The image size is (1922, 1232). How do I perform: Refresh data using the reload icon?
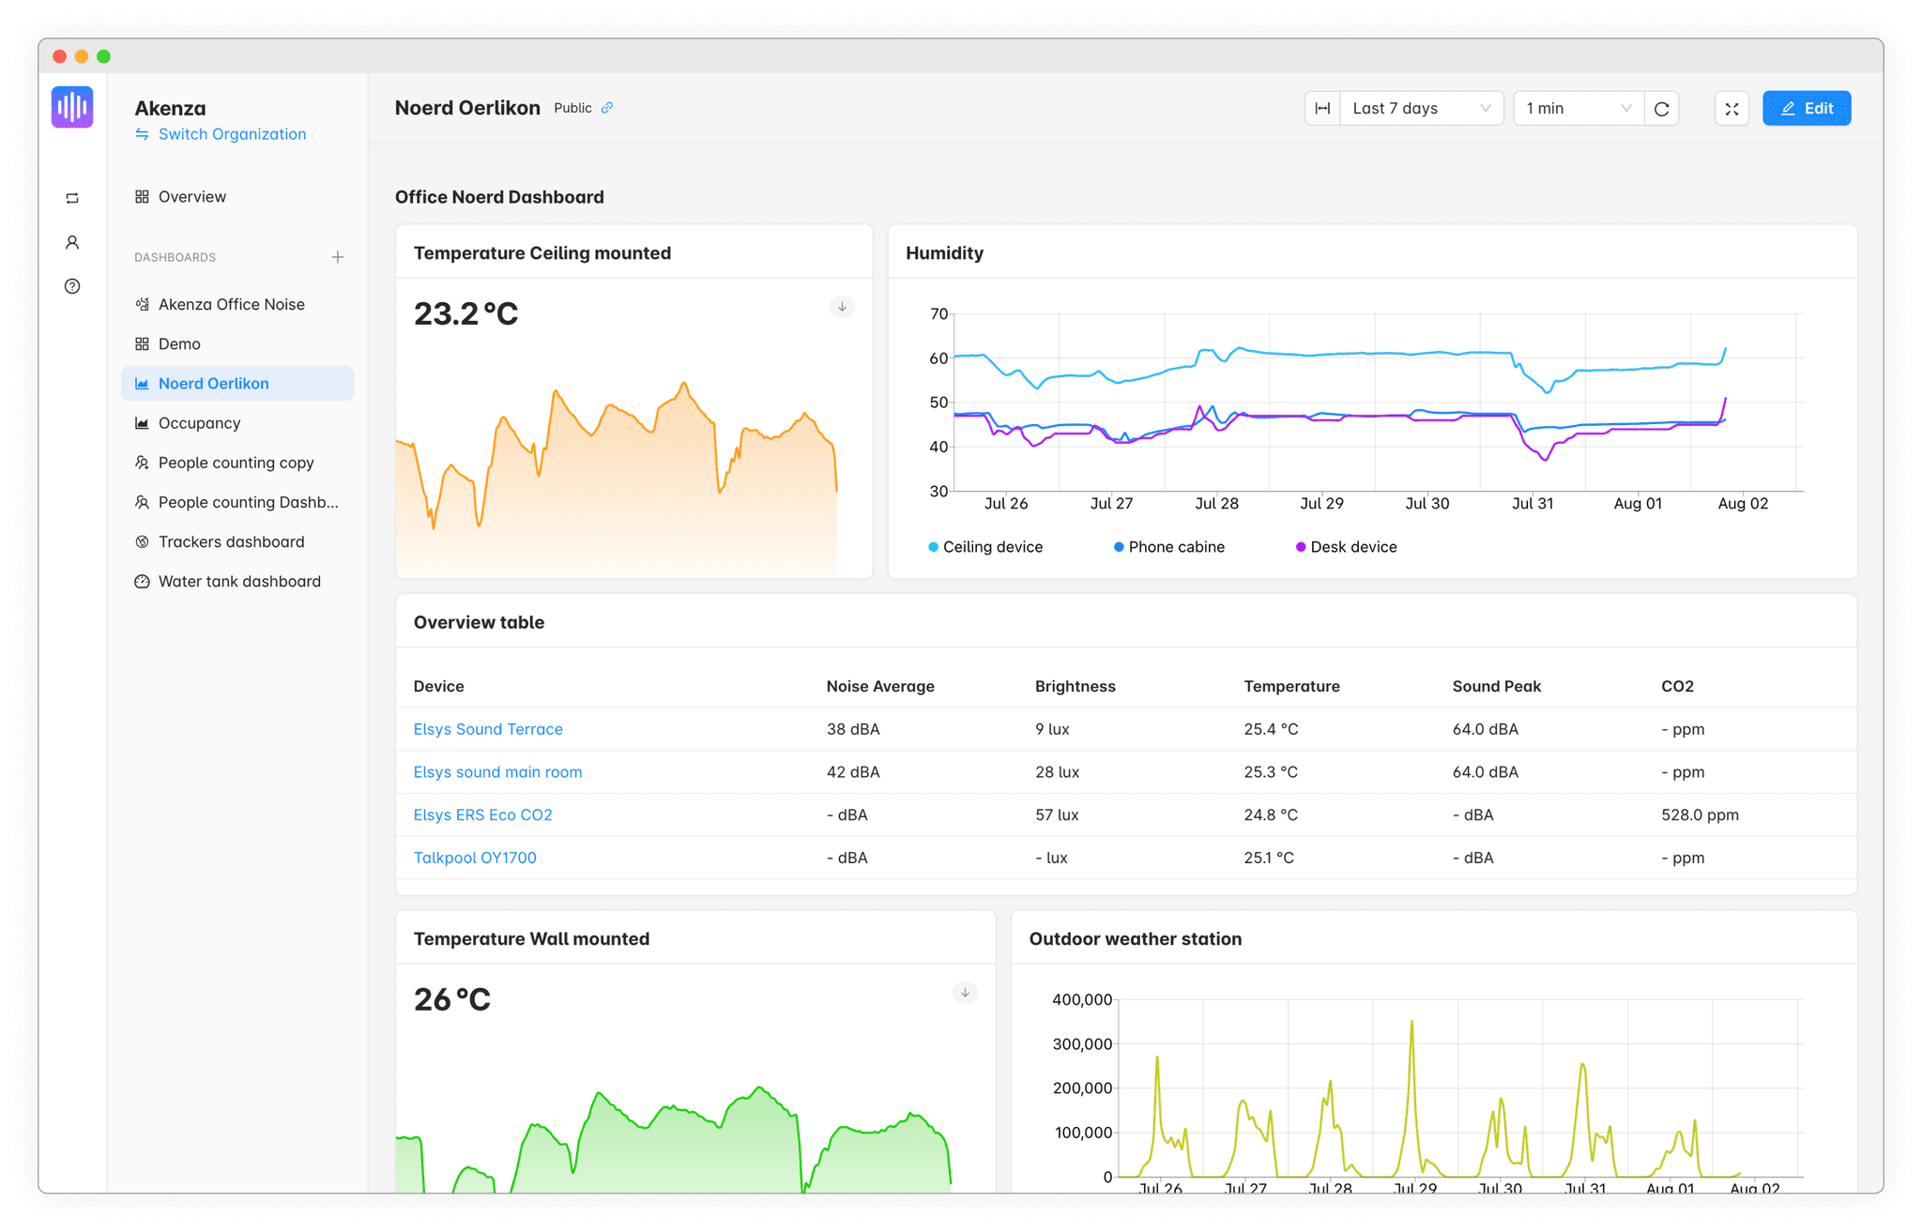tap(1661, 108)
